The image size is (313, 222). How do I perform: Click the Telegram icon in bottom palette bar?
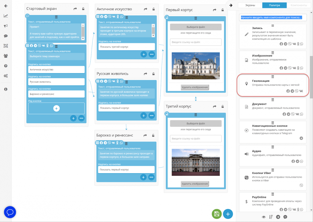point(278,217)
